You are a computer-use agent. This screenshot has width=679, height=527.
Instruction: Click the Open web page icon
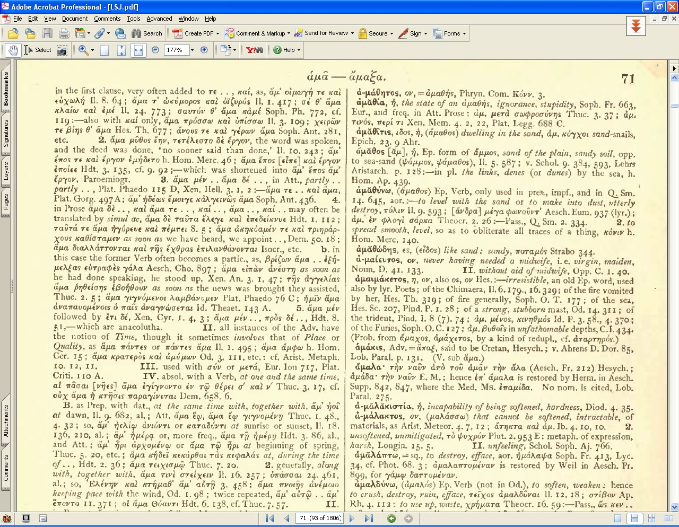click(30, 33)
